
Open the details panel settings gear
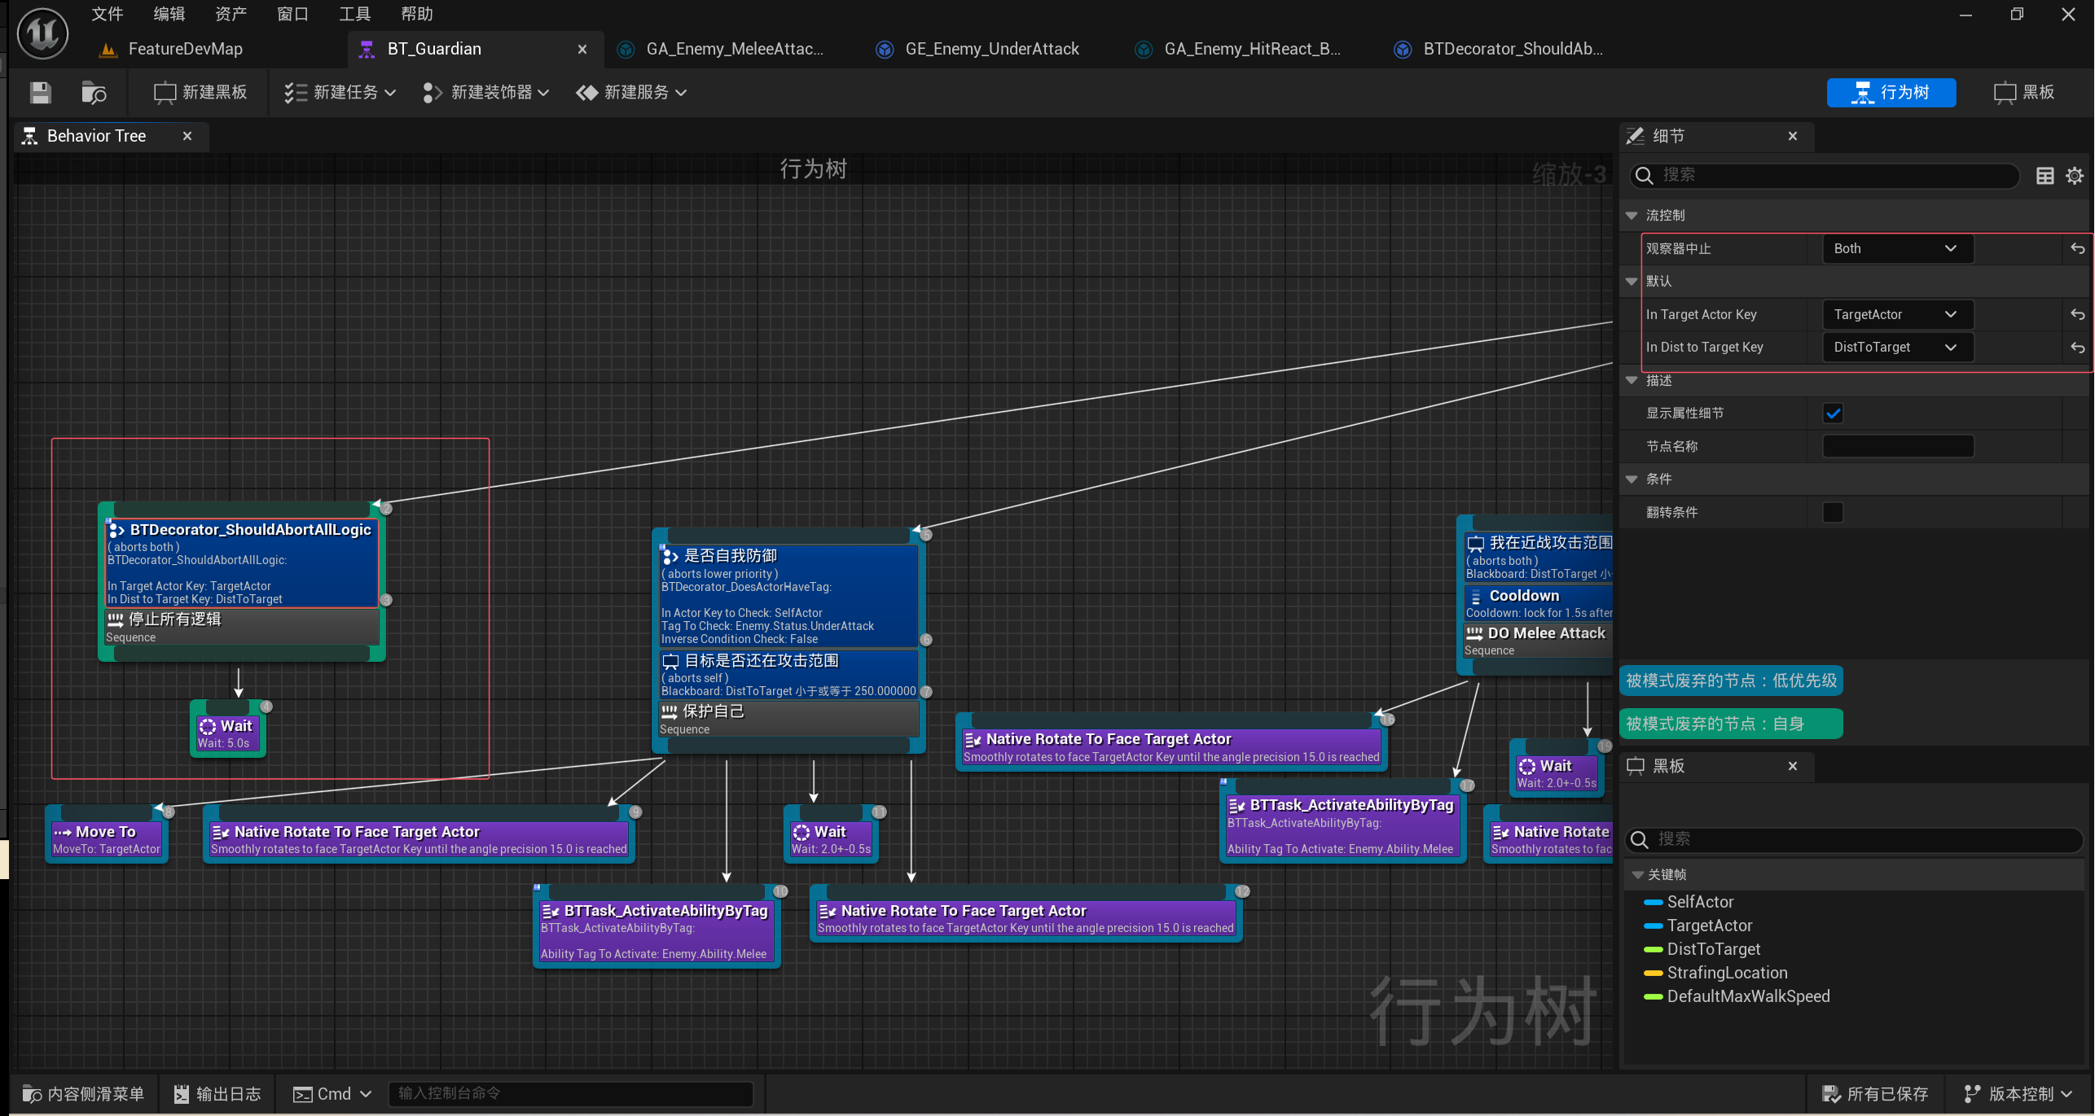click(2074, 176)
